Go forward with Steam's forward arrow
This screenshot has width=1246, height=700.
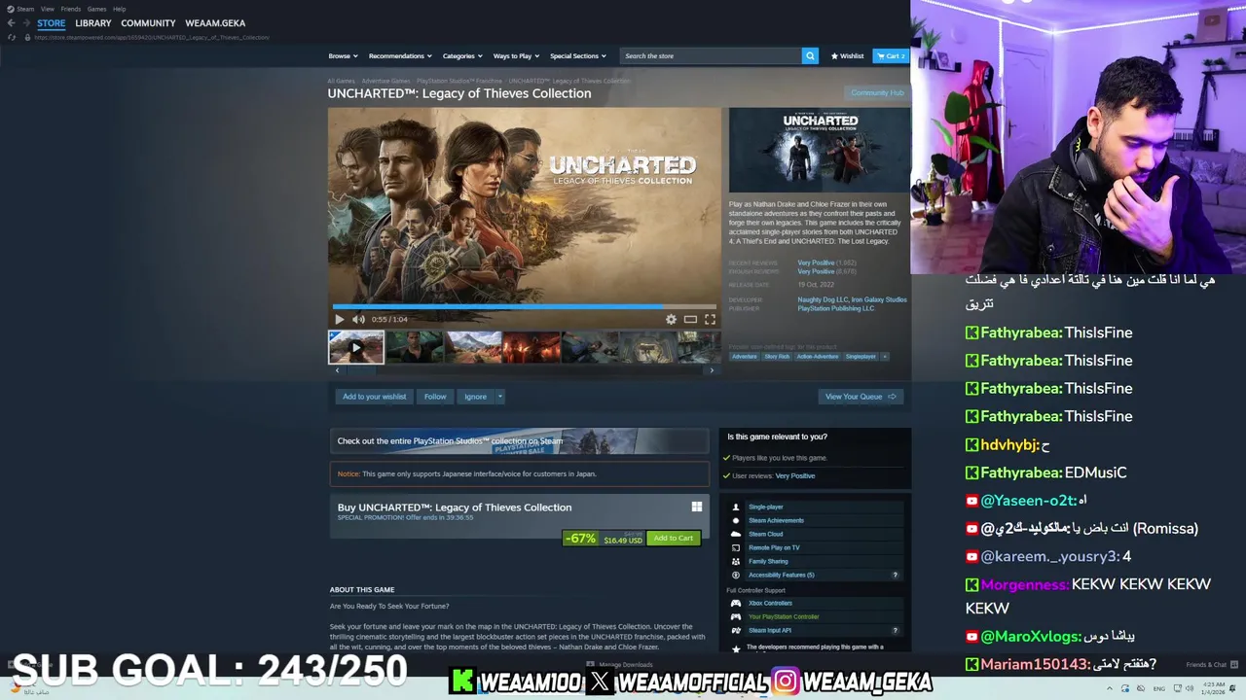click(x=26, y=23)
